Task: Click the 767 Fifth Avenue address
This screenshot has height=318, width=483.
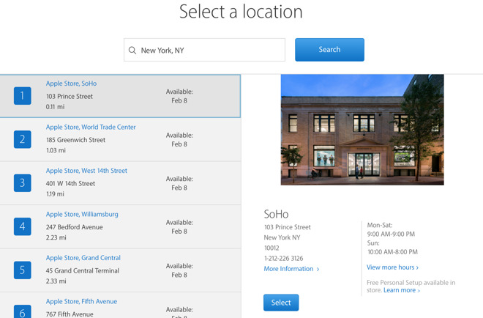Action: [70, 314]
